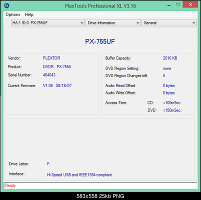The height and width of the screenshot is (200, 201).
Task: Click the drive letter F: value
Action: [x=48, y=164]
